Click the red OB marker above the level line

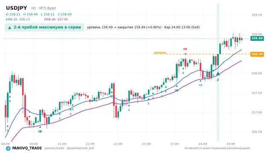pos(185,49)
